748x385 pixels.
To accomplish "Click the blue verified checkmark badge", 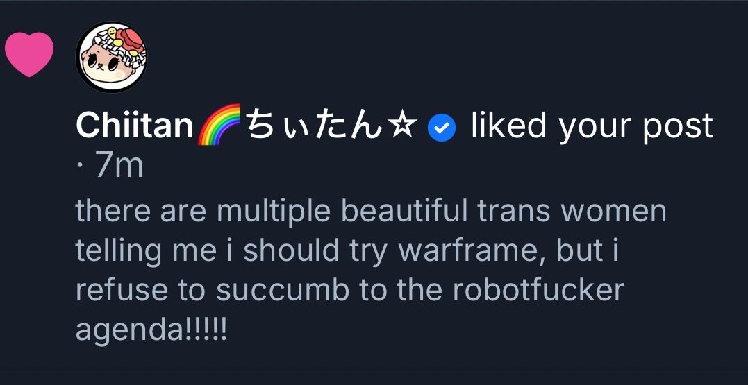I will pyautogui.click(x=442, y=128).
